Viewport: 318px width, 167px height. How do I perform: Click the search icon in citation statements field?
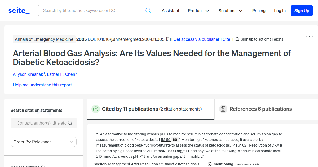tap(70, 123)
